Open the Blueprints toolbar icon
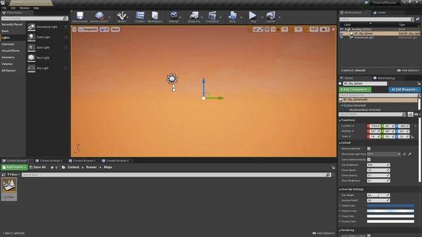This screenshot has width=422, height=237. pyautogui.click(x=194, y=16)
